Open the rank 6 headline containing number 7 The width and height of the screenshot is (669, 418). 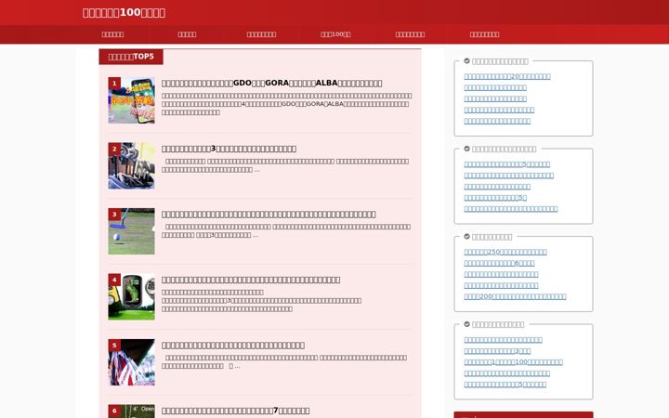[x=235, y=411]
